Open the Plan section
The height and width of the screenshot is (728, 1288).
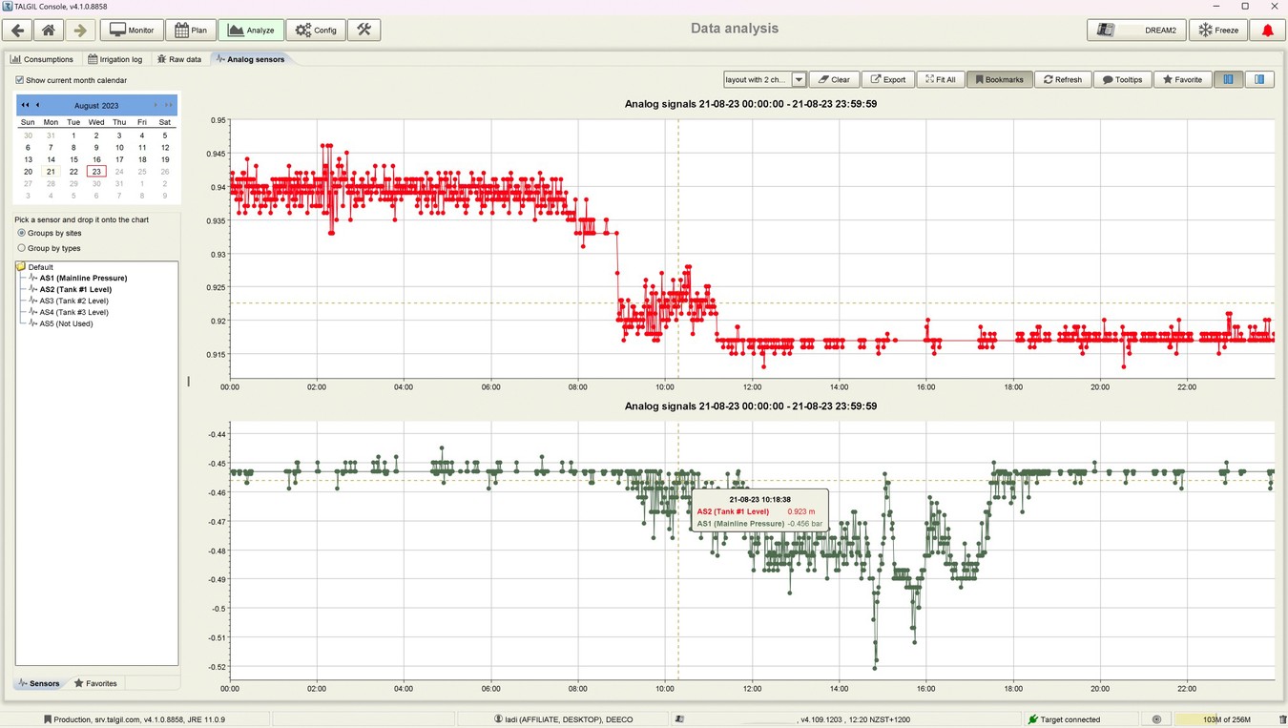tap(191, 30)
